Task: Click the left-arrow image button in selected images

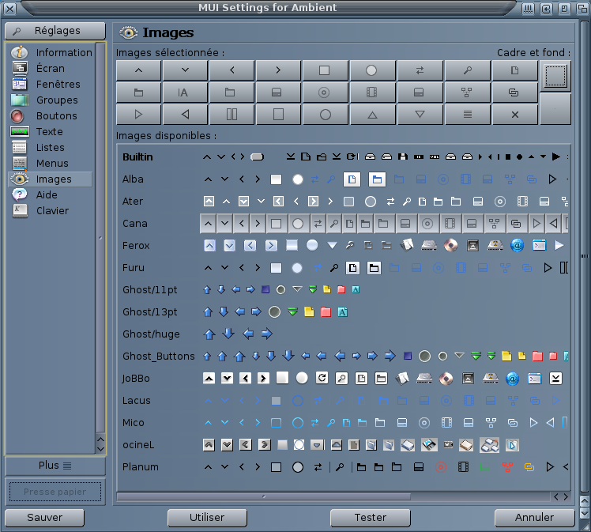Action: [232, 70]
